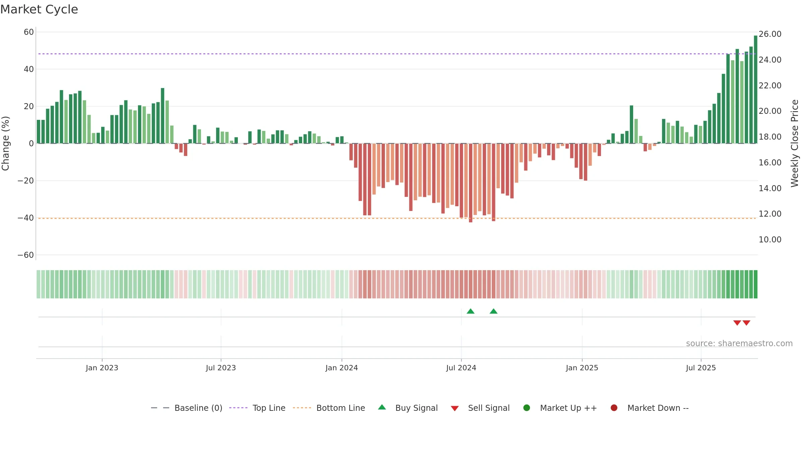This screenshot has width=804, height=452.
Task: Click the Market Down -- legend label
Action: [x=658, y=408]
